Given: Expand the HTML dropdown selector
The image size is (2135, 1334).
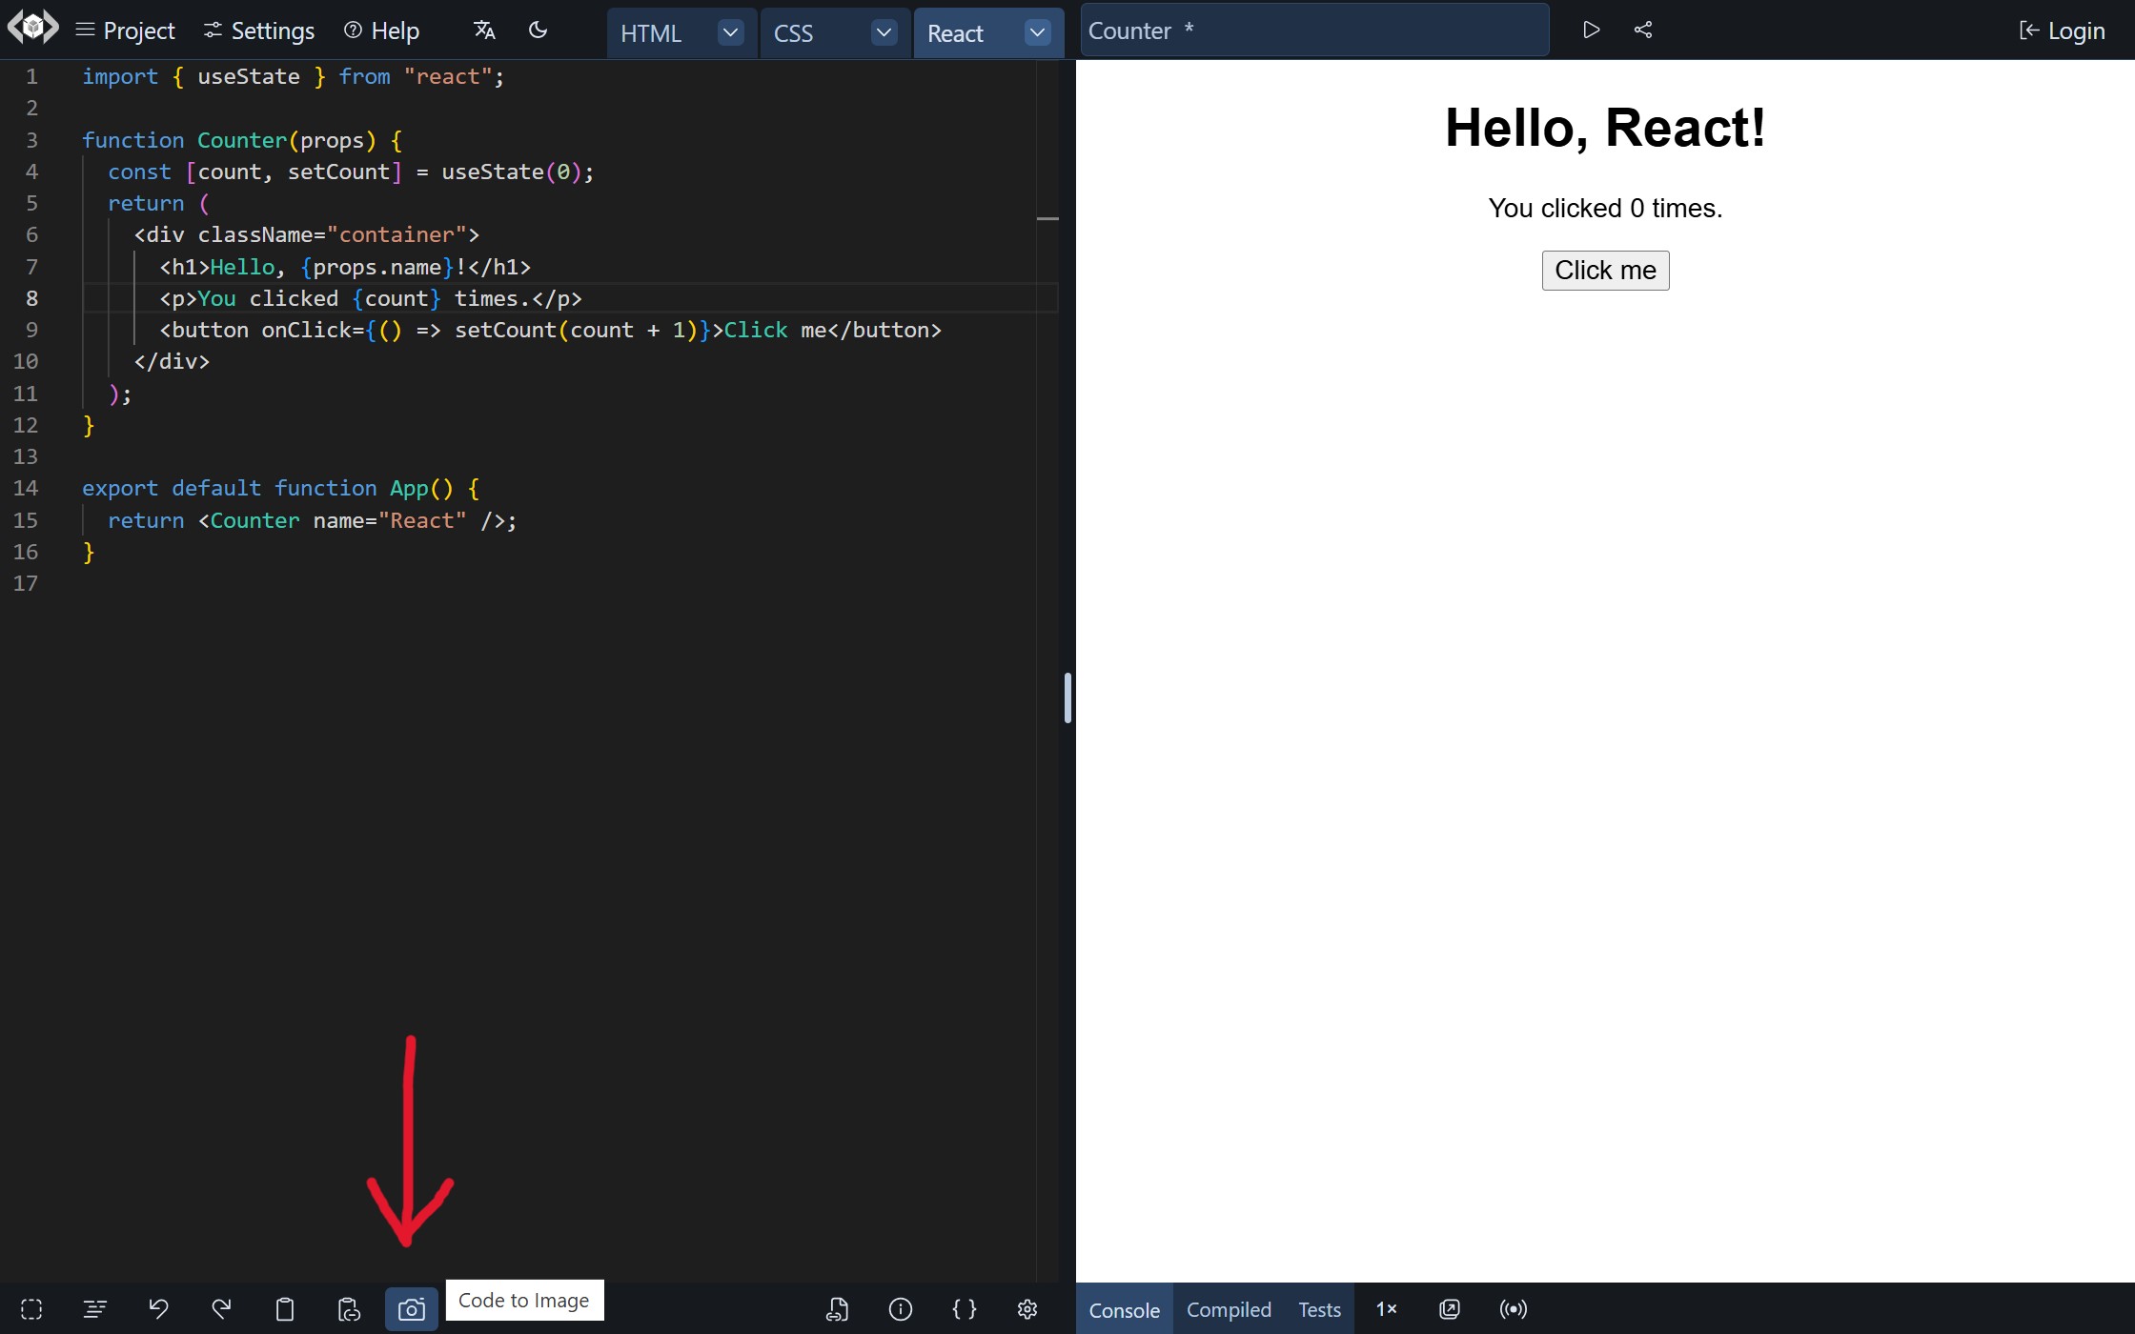Looking at the screenshot, I should [728, 30].
